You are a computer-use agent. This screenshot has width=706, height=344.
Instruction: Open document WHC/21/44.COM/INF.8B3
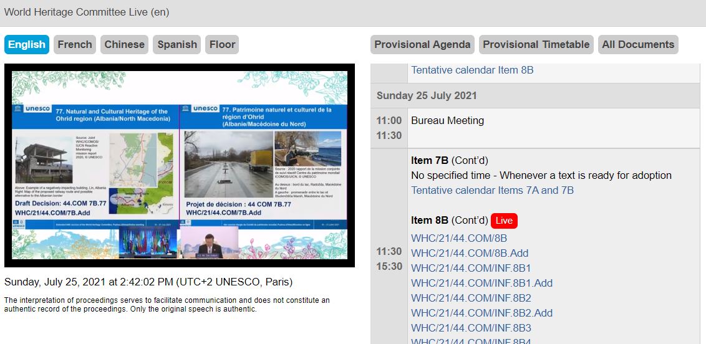click(x=471, y=328)
